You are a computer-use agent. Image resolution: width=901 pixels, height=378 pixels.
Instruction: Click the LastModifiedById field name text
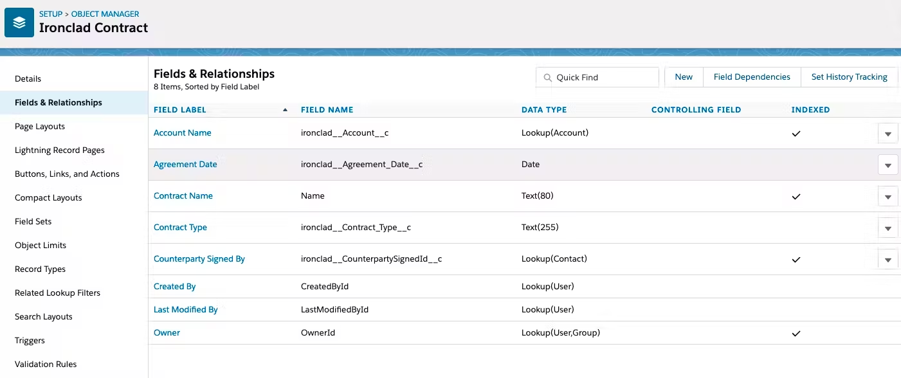pyautogui.click(x=334, y=310)
